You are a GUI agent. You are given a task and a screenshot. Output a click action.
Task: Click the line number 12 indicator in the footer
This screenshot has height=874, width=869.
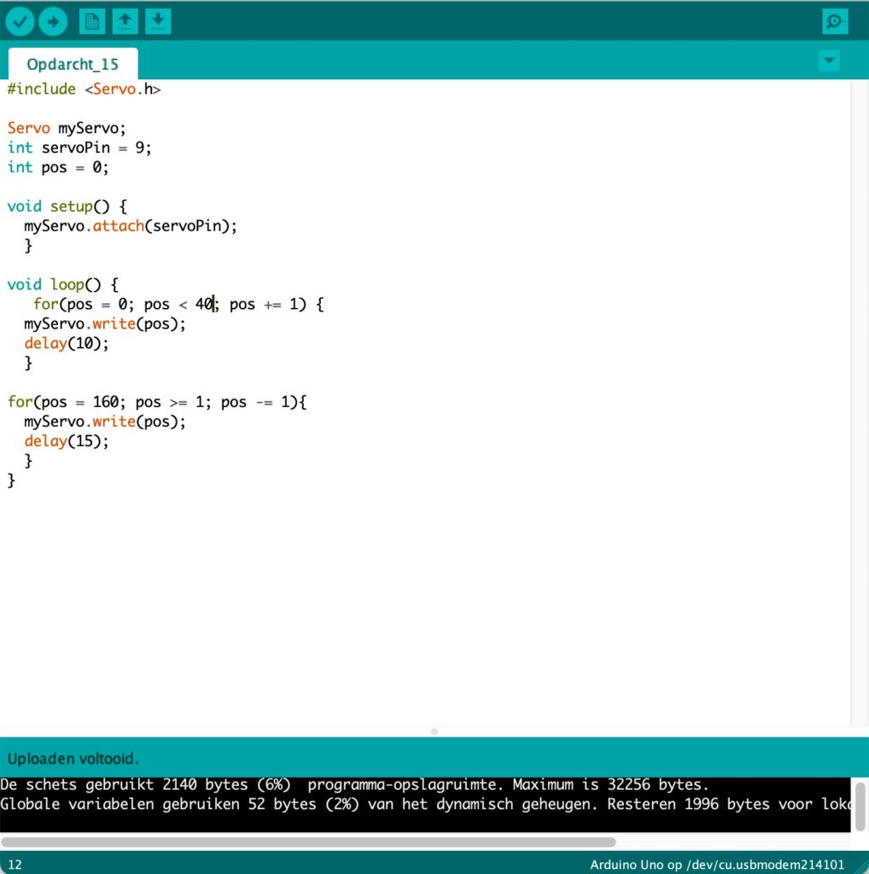15,865
